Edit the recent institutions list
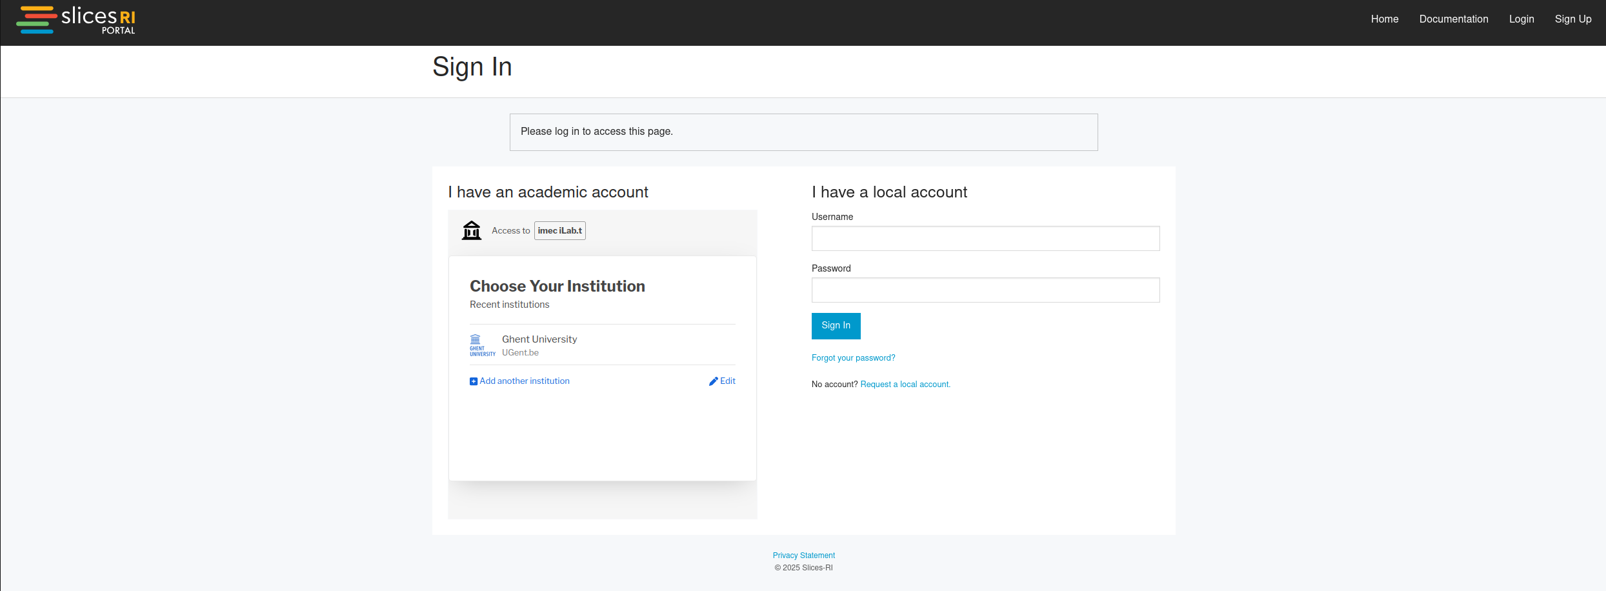The image size is (1606, 591). (x=726, y=381)
